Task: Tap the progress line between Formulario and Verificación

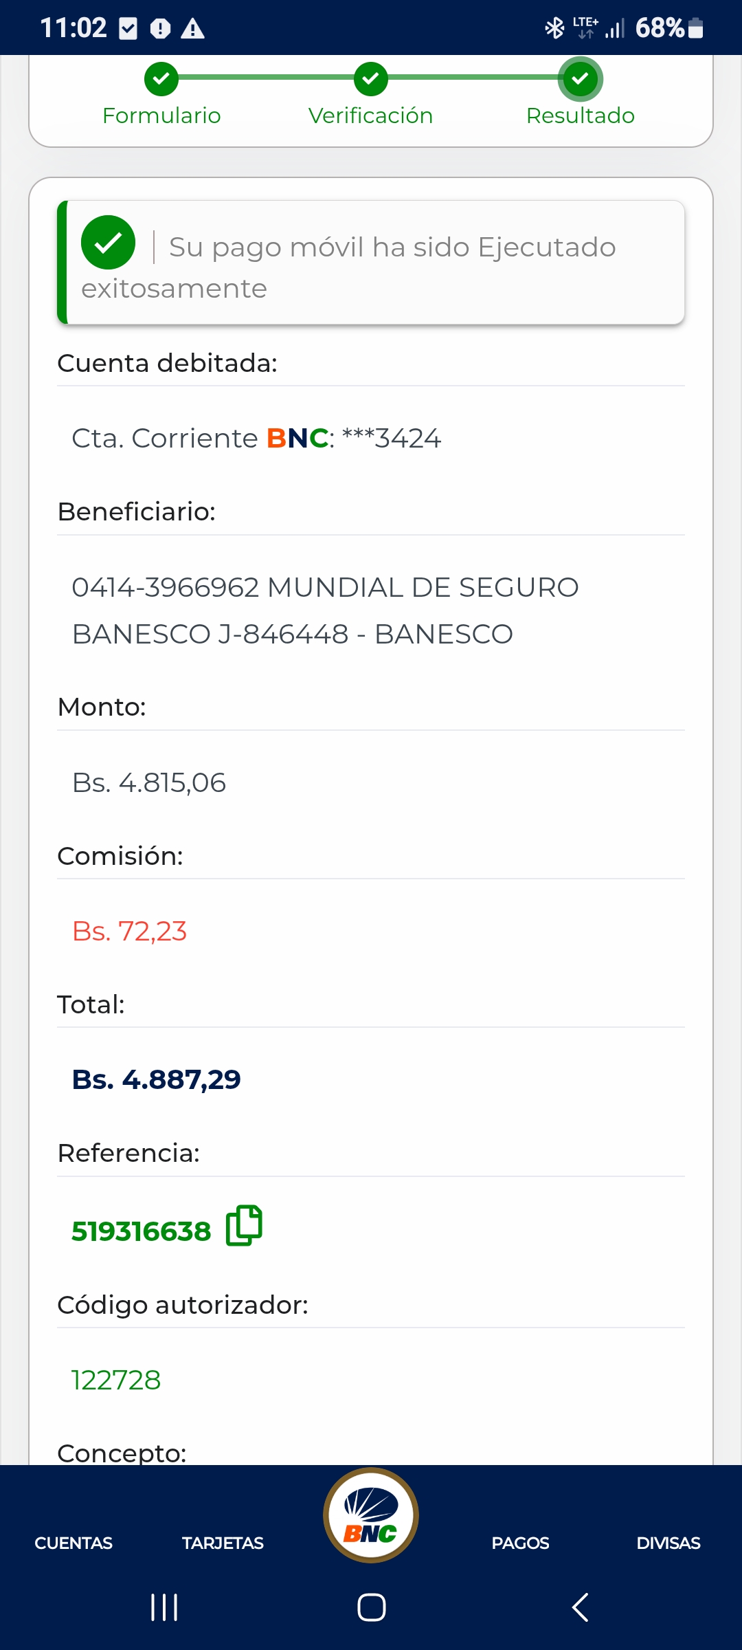Action: point(266,78)
